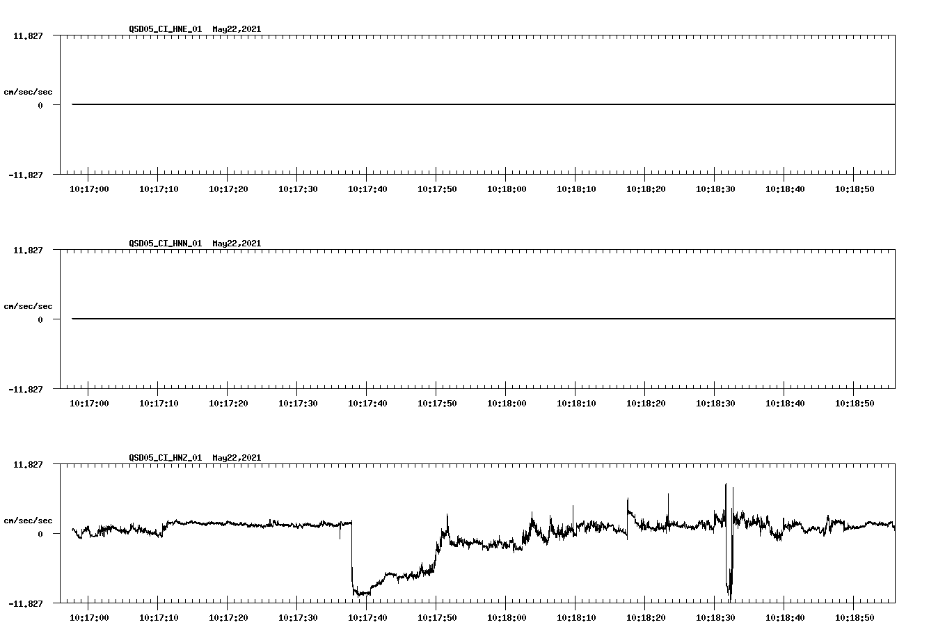Click the 10:18:20 time label under the HNN plot
945x643 pixels.
coord(646,404)
